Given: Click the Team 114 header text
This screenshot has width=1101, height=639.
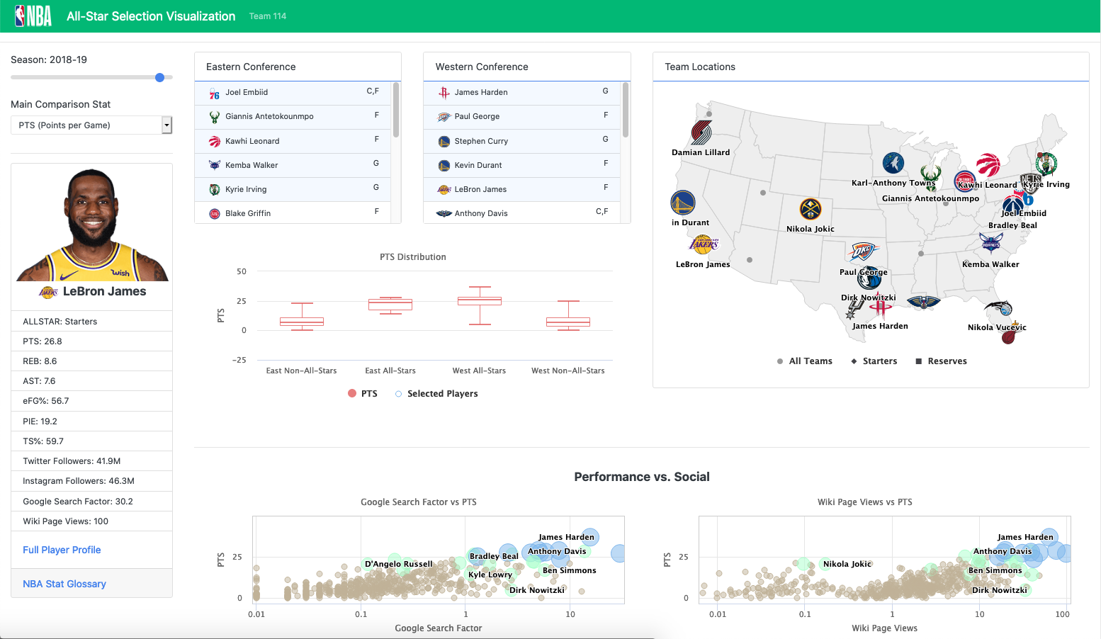Looking at the screenshot, I should pyautogui.click(x=268, y=16).
